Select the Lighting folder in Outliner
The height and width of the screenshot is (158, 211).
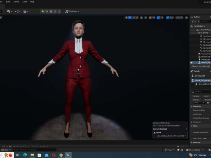click(204, 32)
